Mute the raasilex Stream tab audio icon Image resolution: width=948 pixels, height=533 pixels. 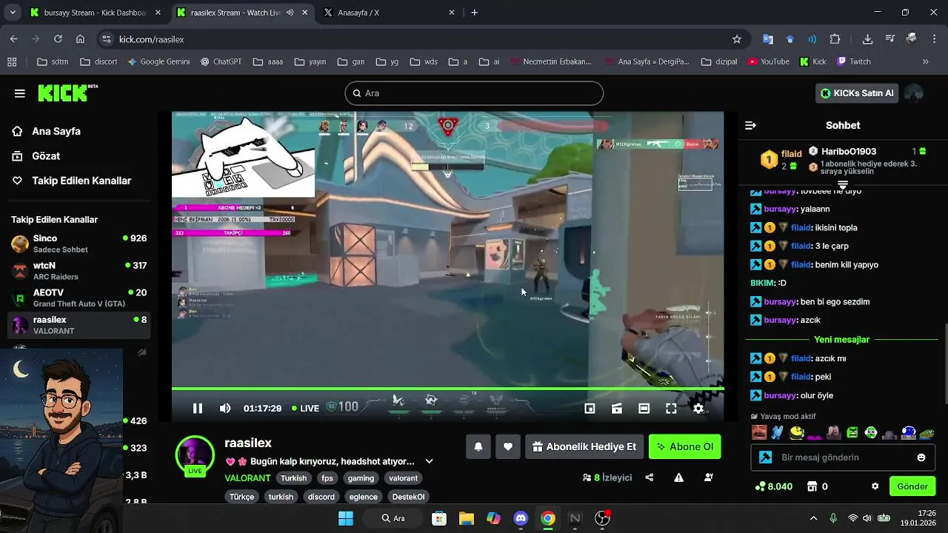coord(290,13)
